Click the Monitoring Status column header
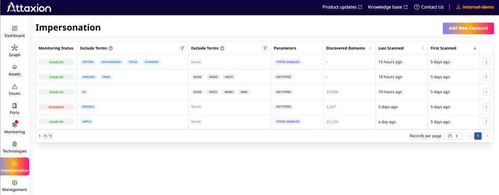The image size is (499, 195). point(56,48)
